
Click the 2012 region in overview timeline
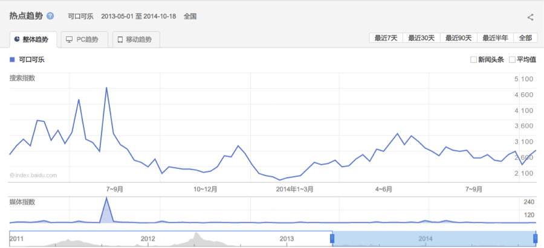pos(148,239)
